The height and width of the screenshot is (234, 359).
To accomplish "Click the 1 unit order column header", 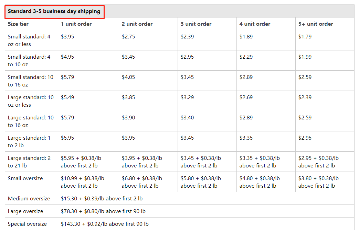I will (76, 24).
